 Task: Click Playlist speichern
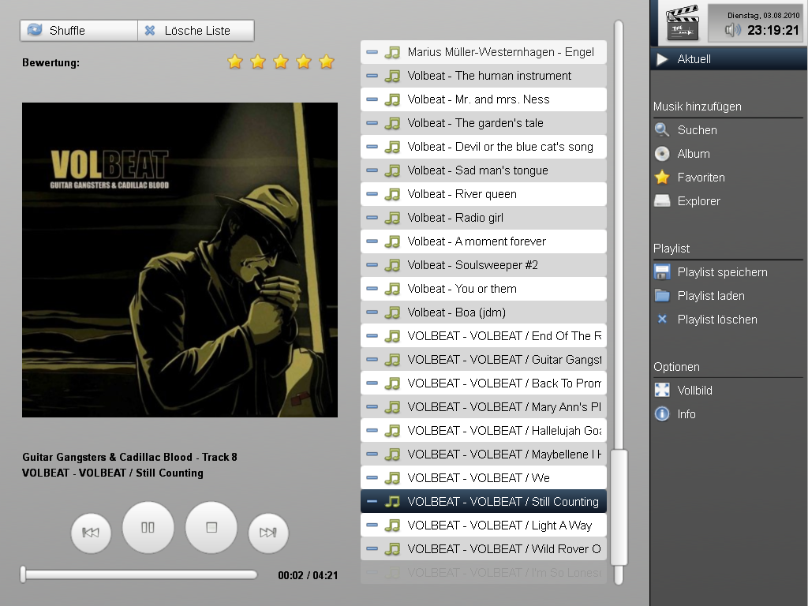point(728,272)
